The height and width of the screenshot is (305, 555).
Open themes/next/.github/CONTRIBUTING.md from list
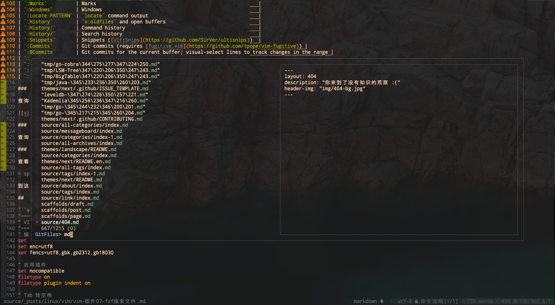(x=92, y=119)
